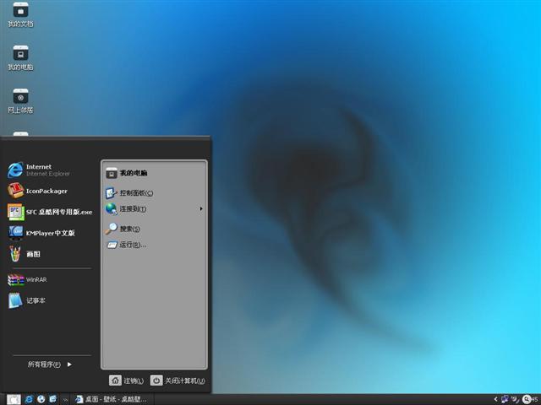Click the 关闭计算机(U) shutdown button
Image resolution: width=541 pixels, height=405 pixels.
pyautogui.click(x=178, y=381)
